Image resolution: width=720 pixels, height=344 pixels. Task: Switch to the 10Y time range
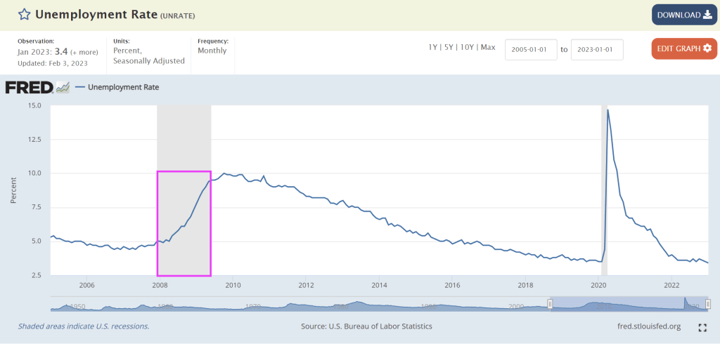click(x=466, y=47)
